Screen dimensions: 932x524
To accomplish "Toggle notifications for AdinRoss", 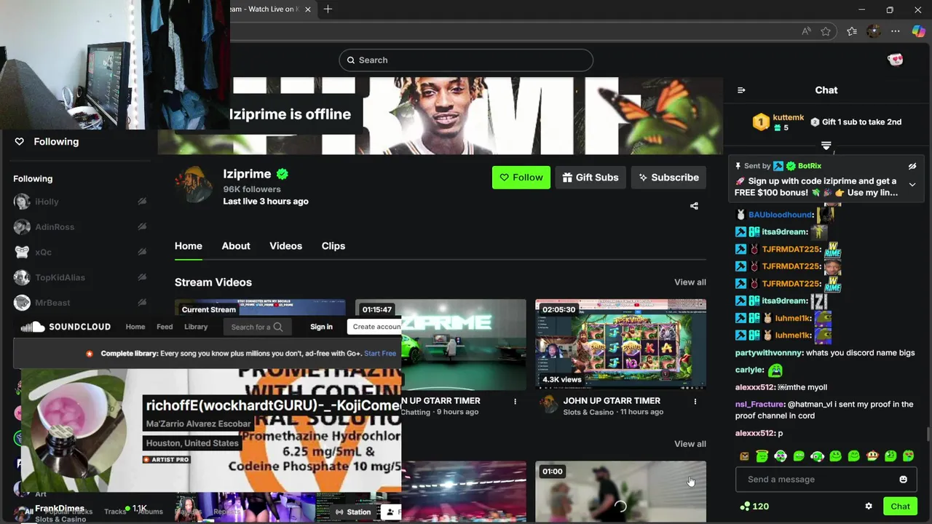I will coord(142,227).
